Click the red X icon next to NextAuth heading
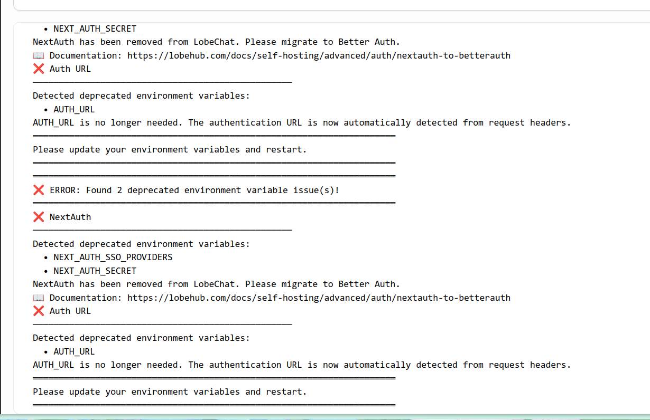 (x=39, y=217)
